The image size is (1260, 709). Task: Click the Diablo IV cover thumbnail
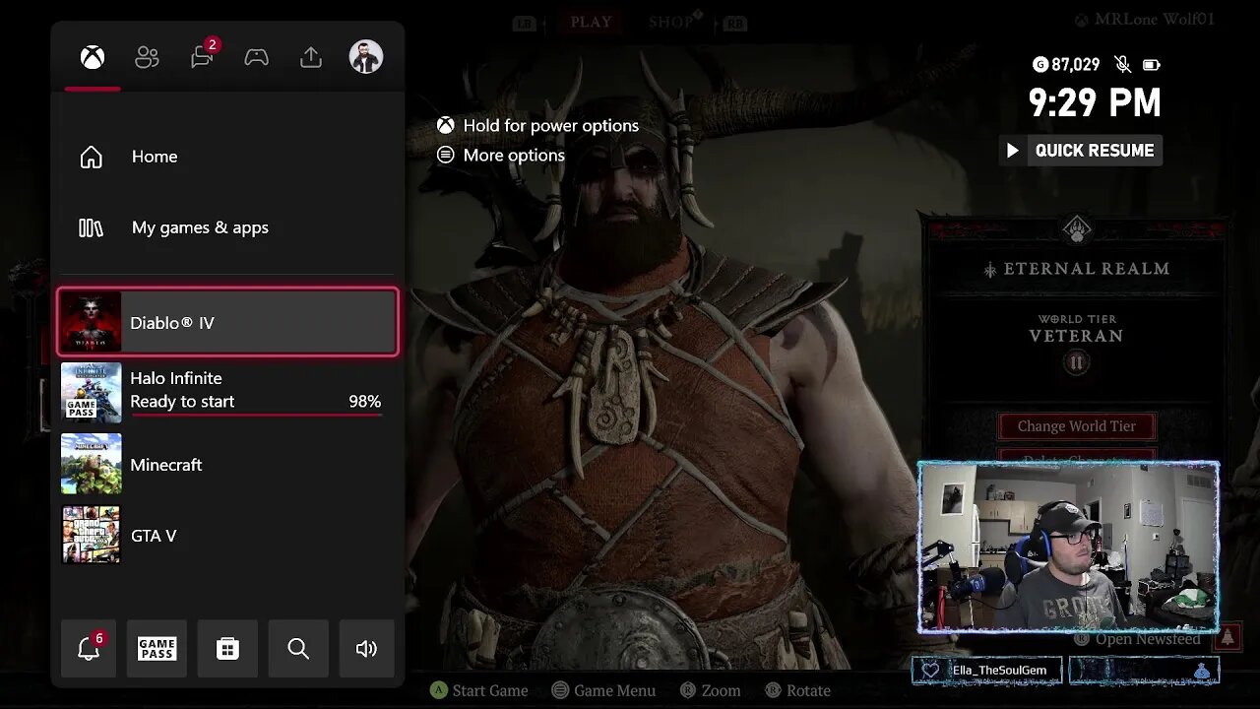tap(91, 322)
